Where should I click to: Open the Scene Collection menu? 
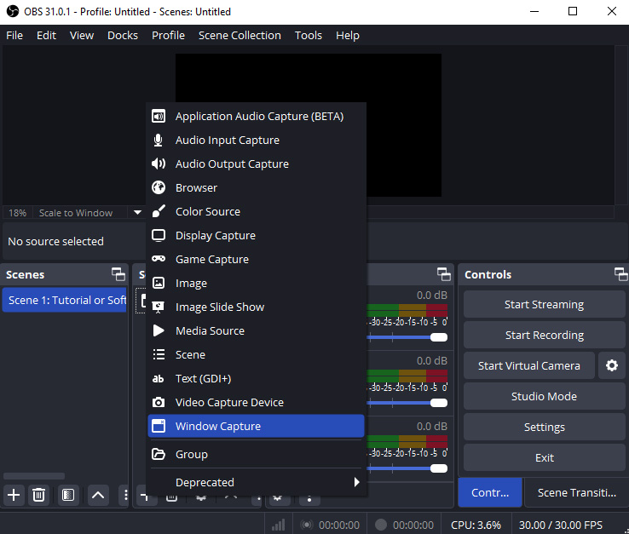(x=239, y=35)
